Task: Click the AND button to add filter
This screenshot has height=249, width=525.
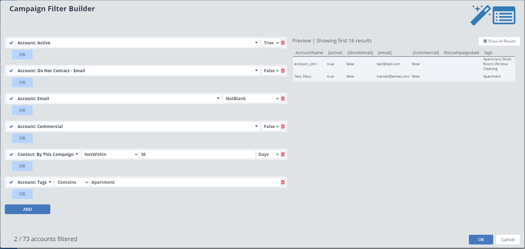Action: (x=28, y=209)
